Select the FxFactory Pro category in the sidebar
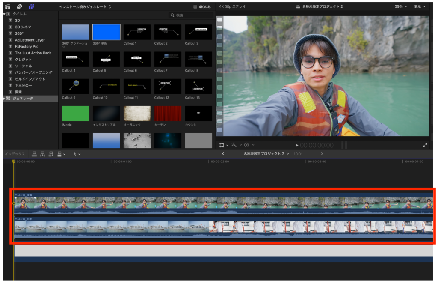This screenshot has width=438, height=284. 27,46
